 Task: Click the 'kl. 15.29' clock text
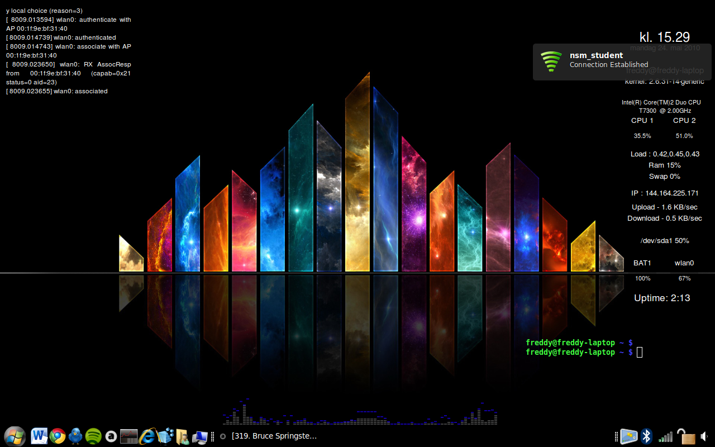[x=665, y=37]
